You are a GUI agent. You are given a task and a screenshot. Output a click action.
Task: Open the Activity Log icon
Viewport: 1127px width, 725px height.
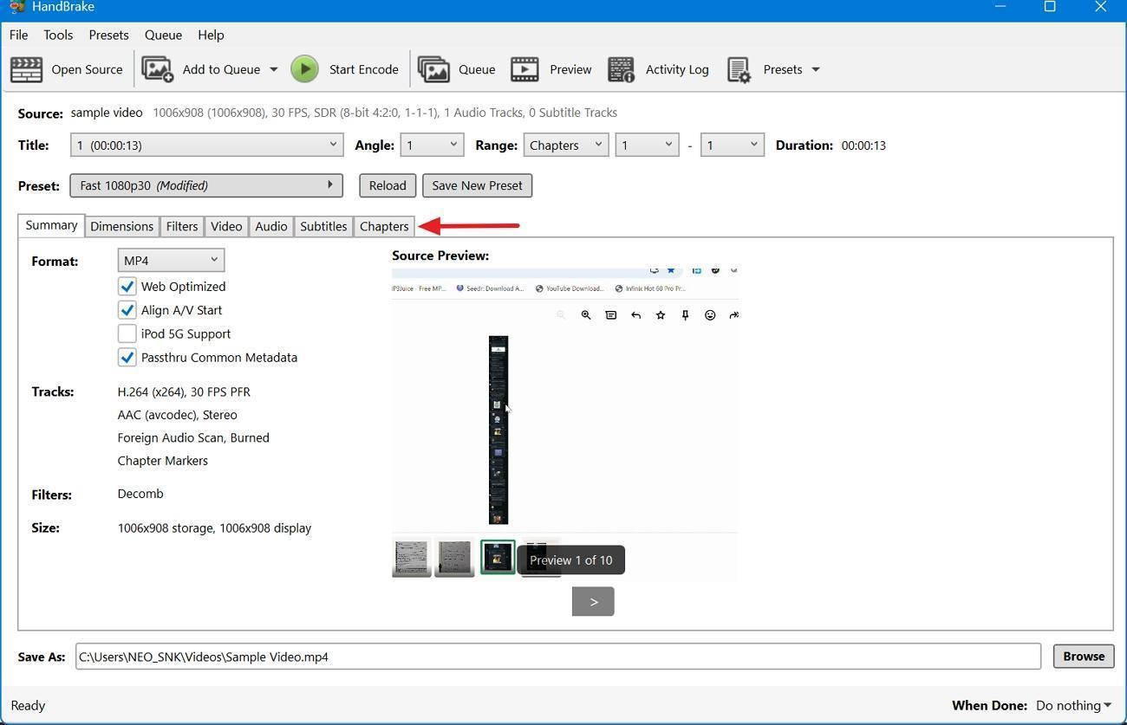[621, 69]
